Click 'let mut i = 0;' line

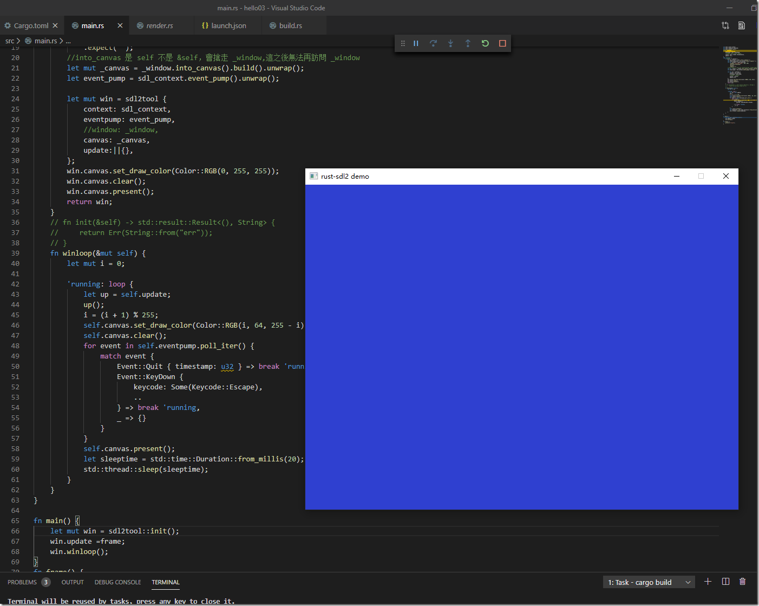(96, 264)
